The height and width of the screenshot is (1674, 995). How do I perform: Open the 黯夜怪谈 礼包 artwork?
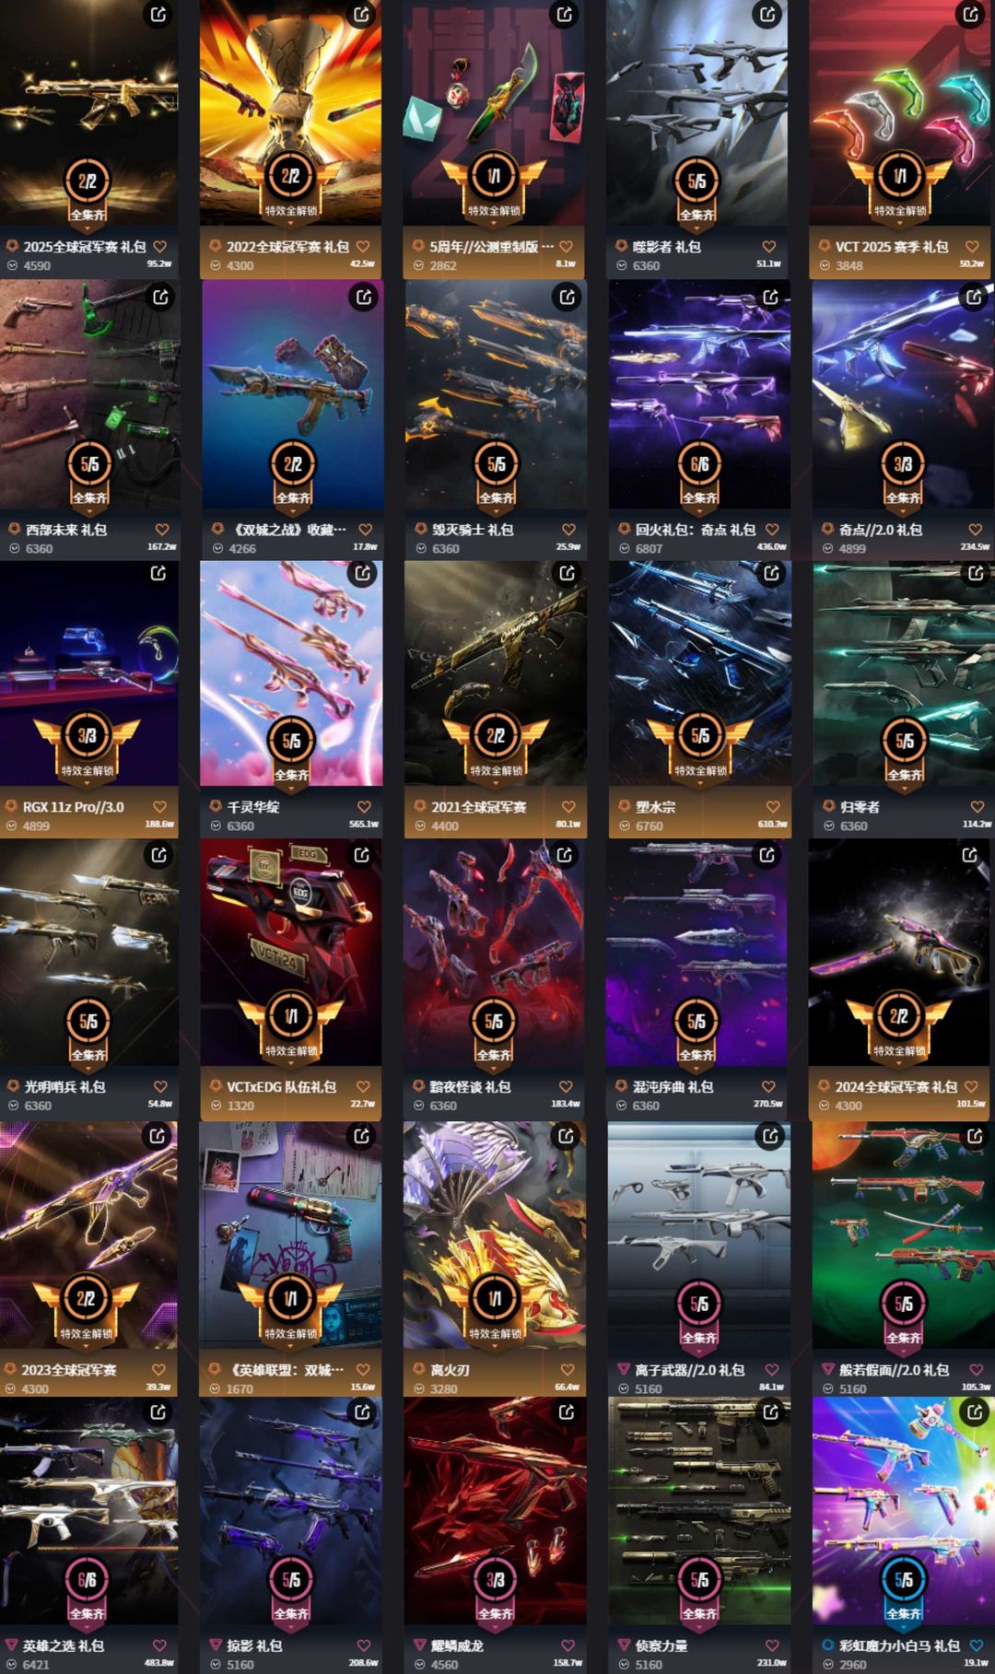[494, 953]
